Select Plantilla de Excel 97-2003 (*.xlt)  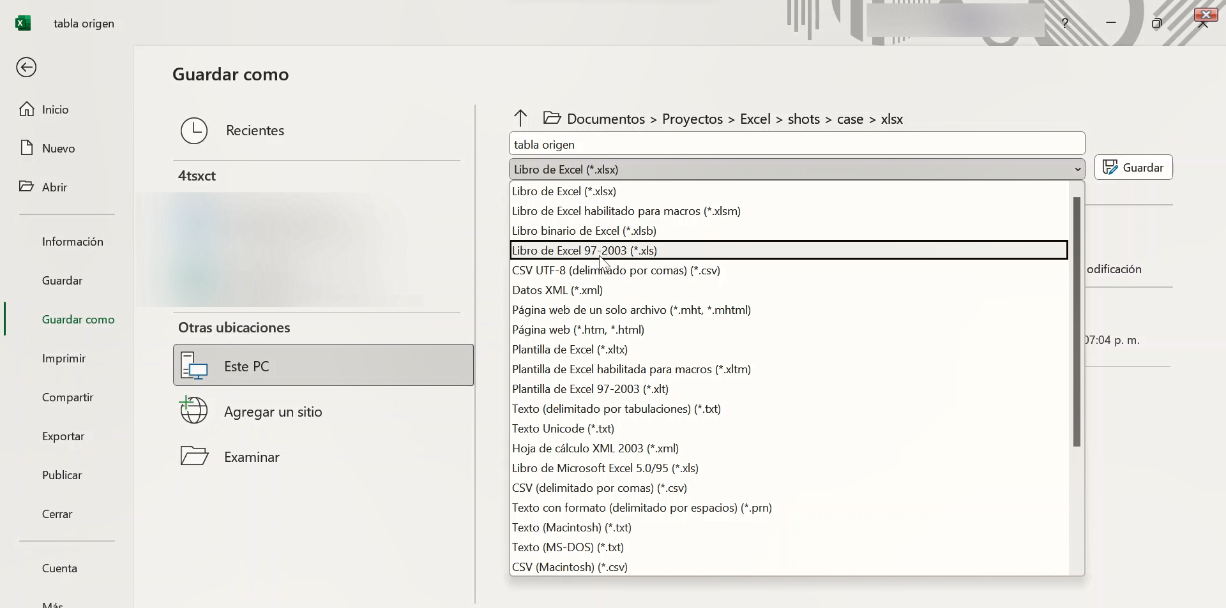789,389
